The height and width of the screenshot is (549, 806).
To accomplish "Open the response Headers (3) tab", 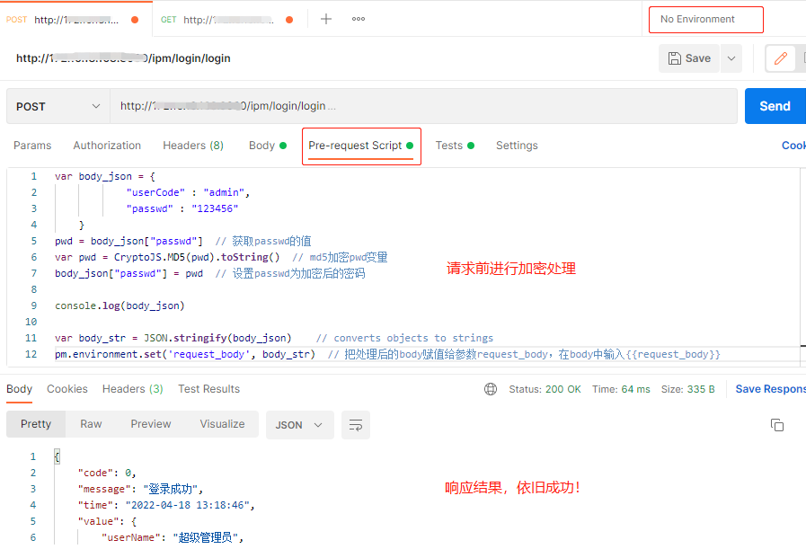I will tap(133, 389).
